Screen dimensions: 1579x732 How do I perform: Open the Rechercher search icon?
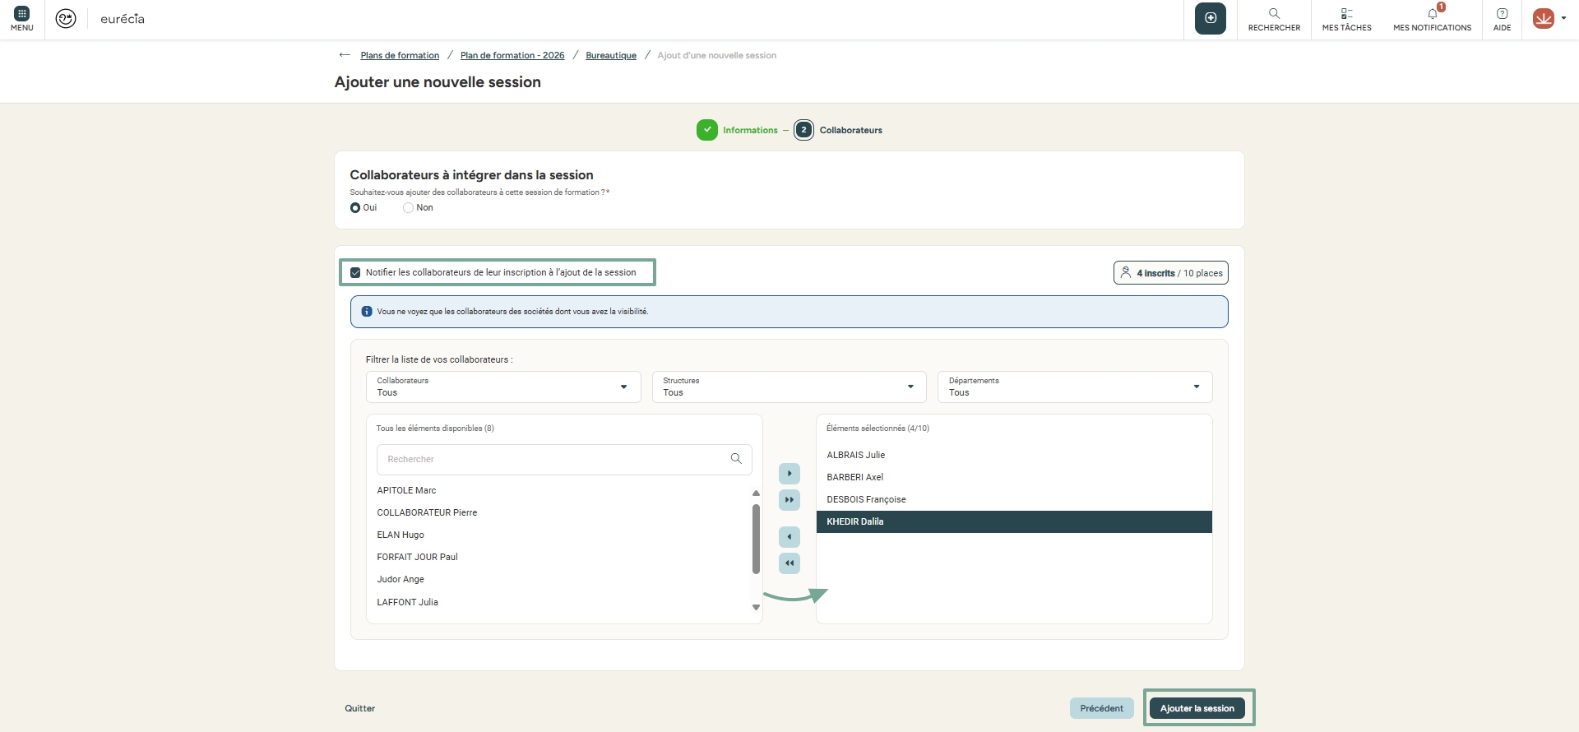[1274, 15]
